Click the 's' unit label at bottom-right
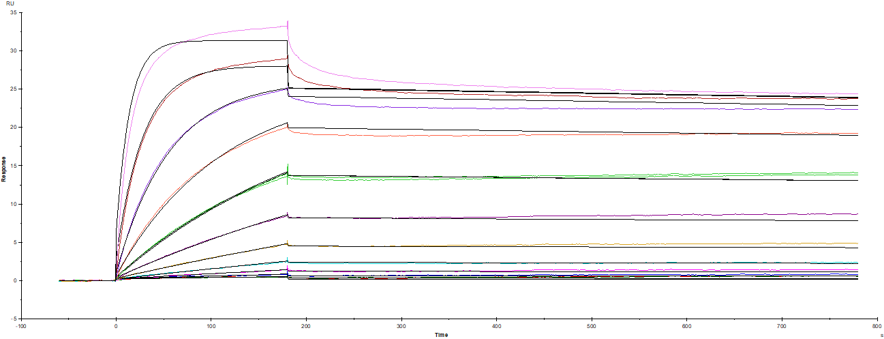The image size is (884, 339). point(881,334)
